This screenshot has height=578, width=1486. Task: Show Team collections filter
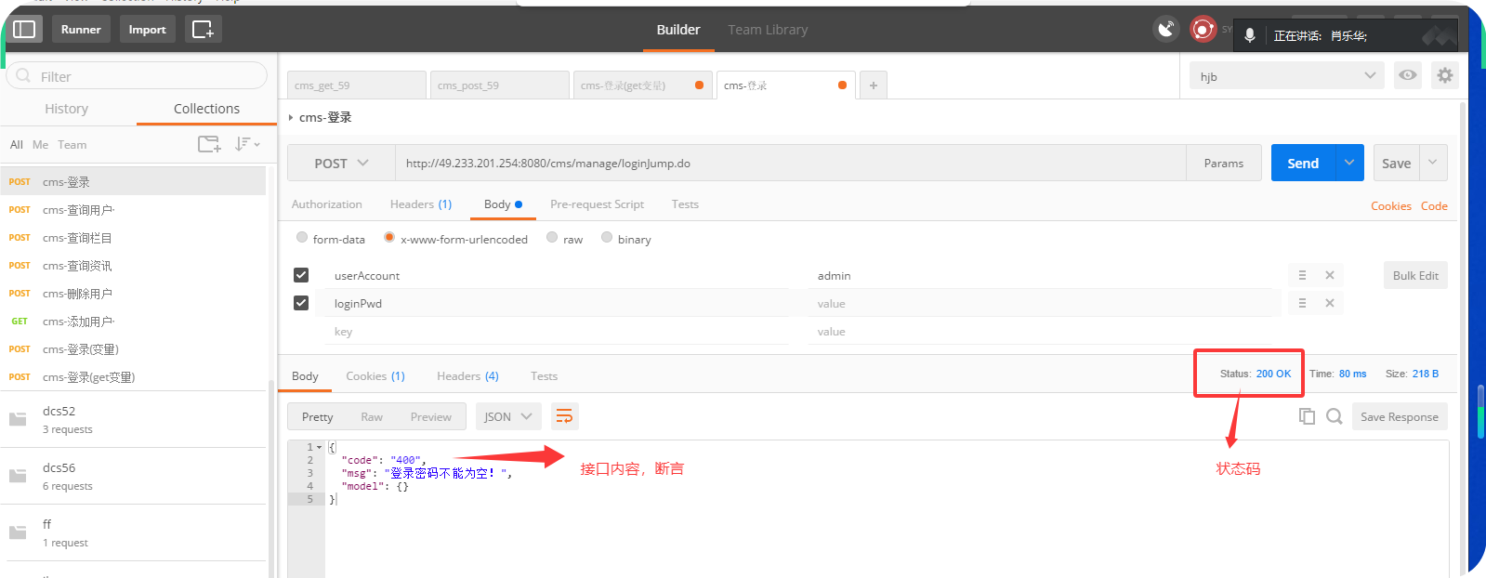point(72,145)
